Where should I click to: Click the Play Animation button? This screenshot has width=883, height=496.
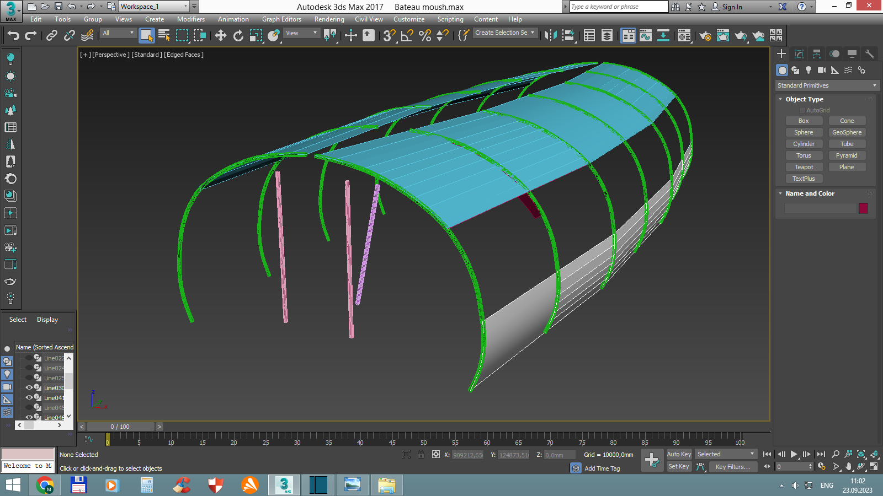click(794, 454)
